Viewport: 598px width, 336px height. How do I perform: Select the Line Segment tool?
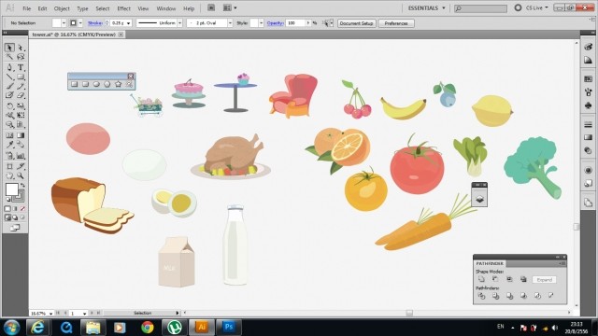[x=9, y=77]
